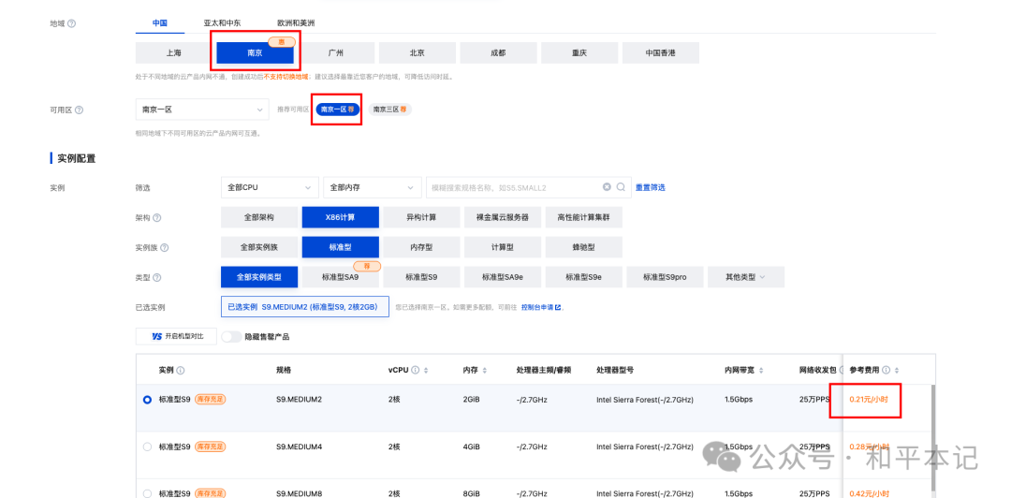This screenshot has width=1011, height=498.
Task: Click the help icon next to 实例族
Action: pyautogui.click(x=165, y=248)
